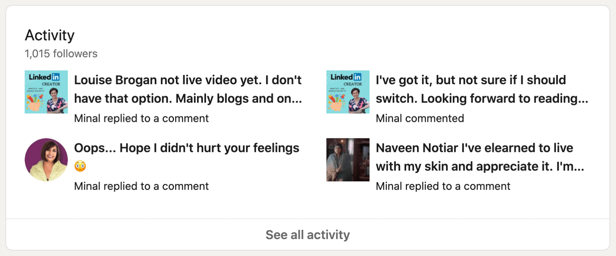Click 'Minal commented' under the top right entry
The width and height of the screenshot is (616, 256).
(x=420, y=118)
